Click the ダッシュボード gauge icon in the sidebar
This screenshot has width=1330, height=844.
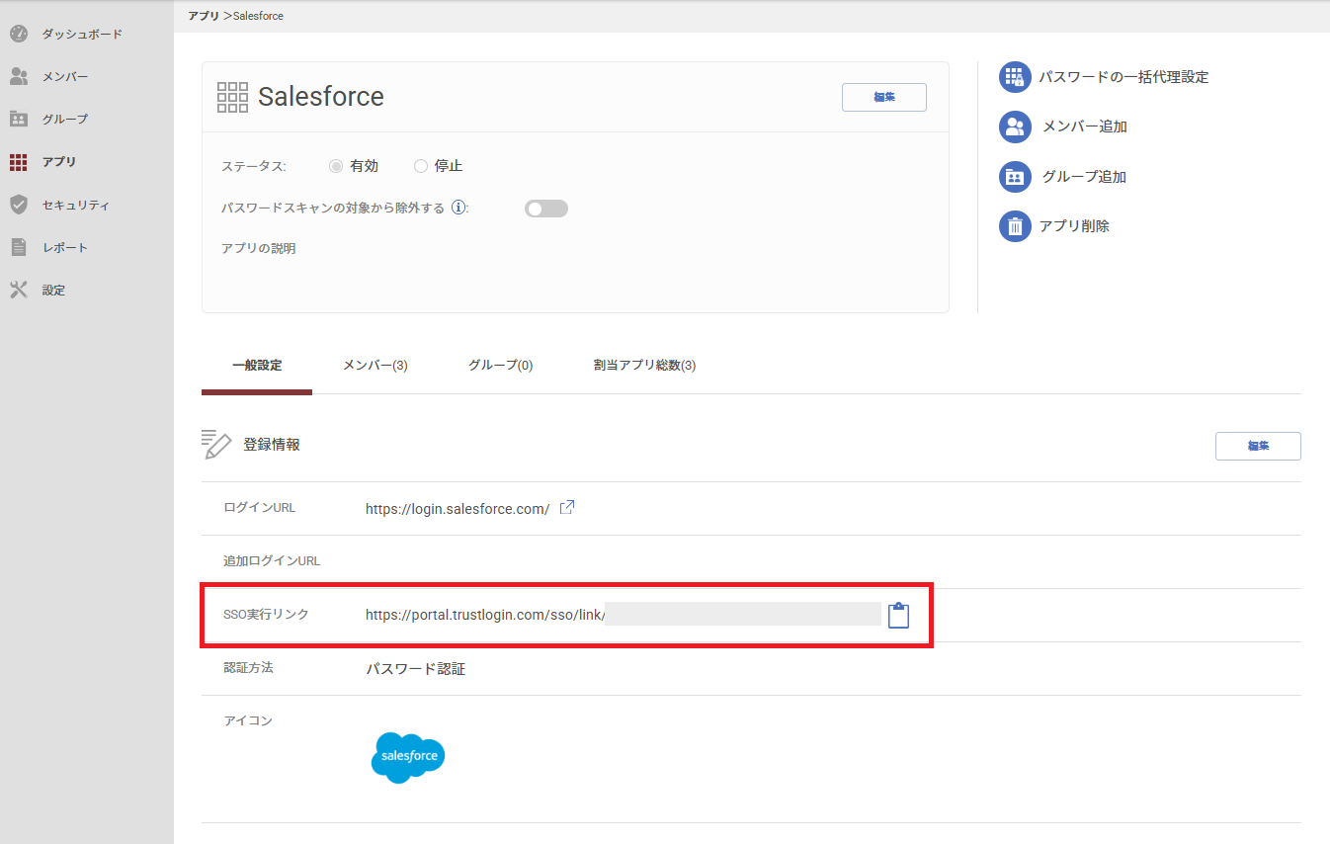click(x=19, y=34)
